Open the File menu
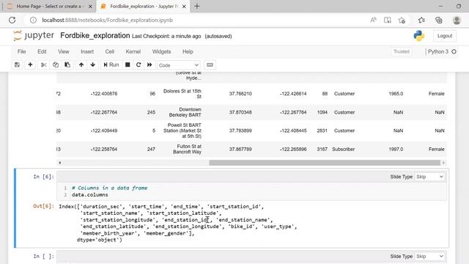469x264 pixels. point(21,51)
